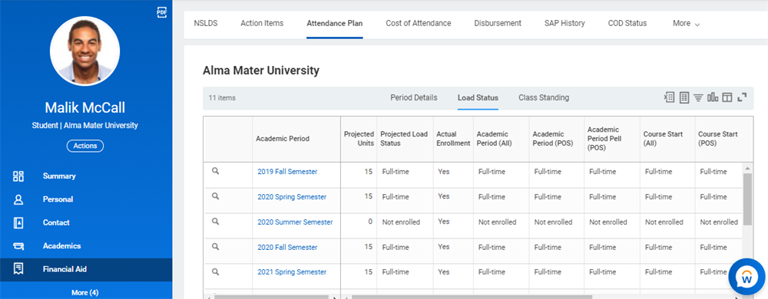Open the Summary sidebar icon

tap(18, 176)
